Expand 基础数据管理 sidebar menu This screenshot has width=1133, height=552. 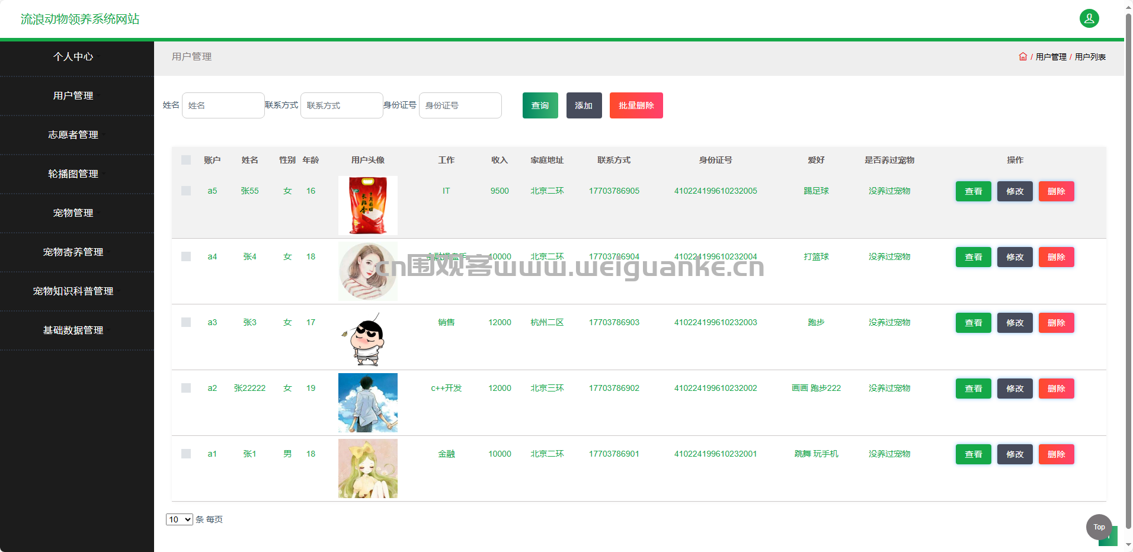pos(77,330)
